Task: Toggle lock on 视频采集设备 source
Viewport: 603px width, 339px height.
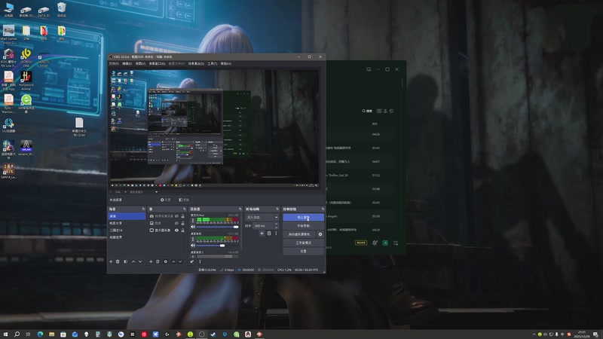Action: [x=182, y=216]
